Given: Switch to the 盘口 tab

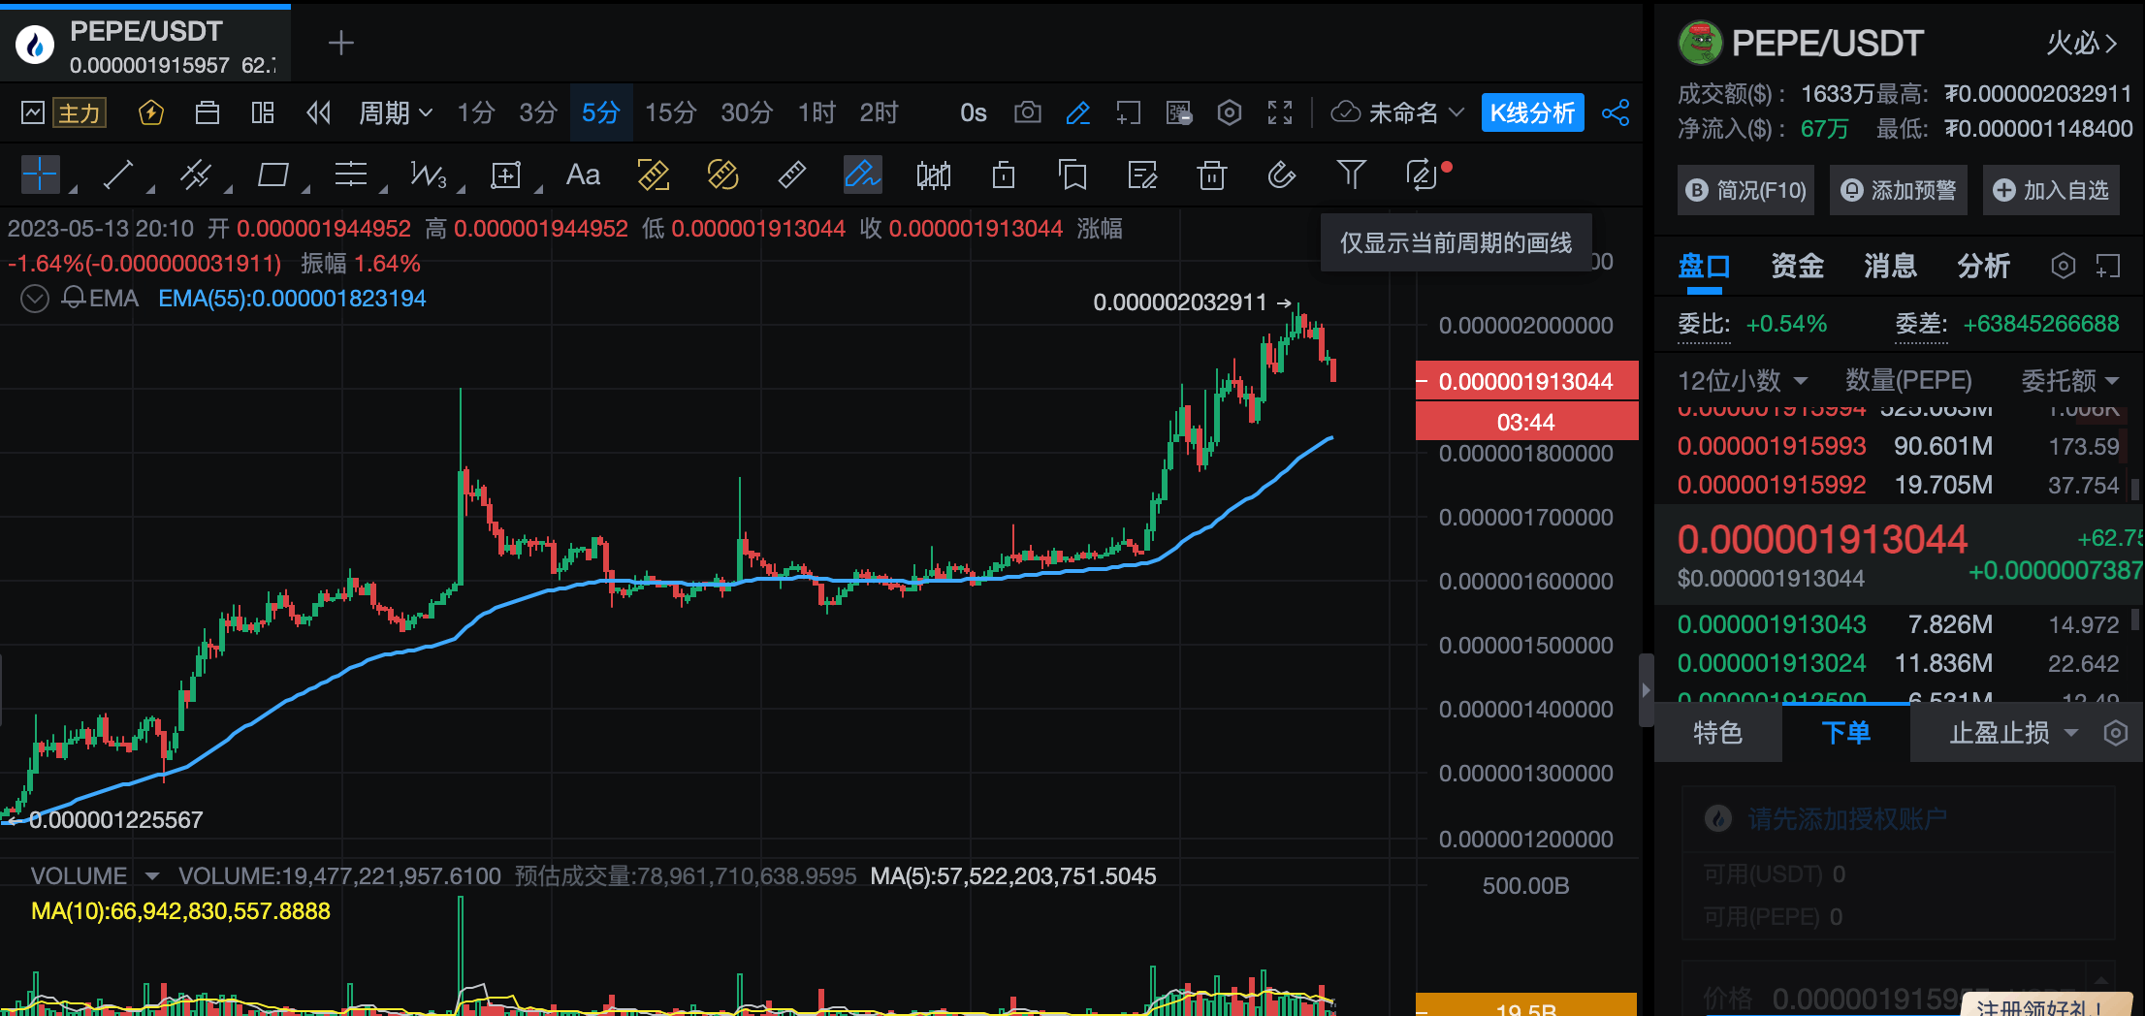Looking at the screenshot, I should coord(1704,267).
